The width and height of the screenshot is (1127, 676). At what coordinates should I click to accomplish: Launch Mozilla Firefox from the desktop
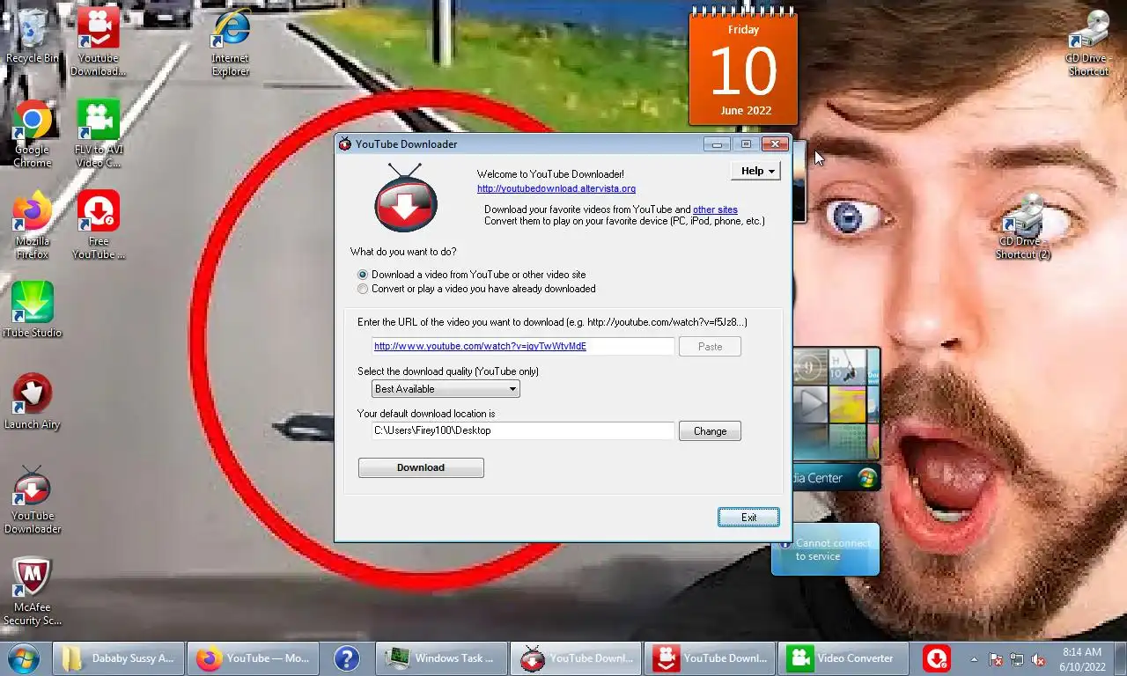point(33,224)
